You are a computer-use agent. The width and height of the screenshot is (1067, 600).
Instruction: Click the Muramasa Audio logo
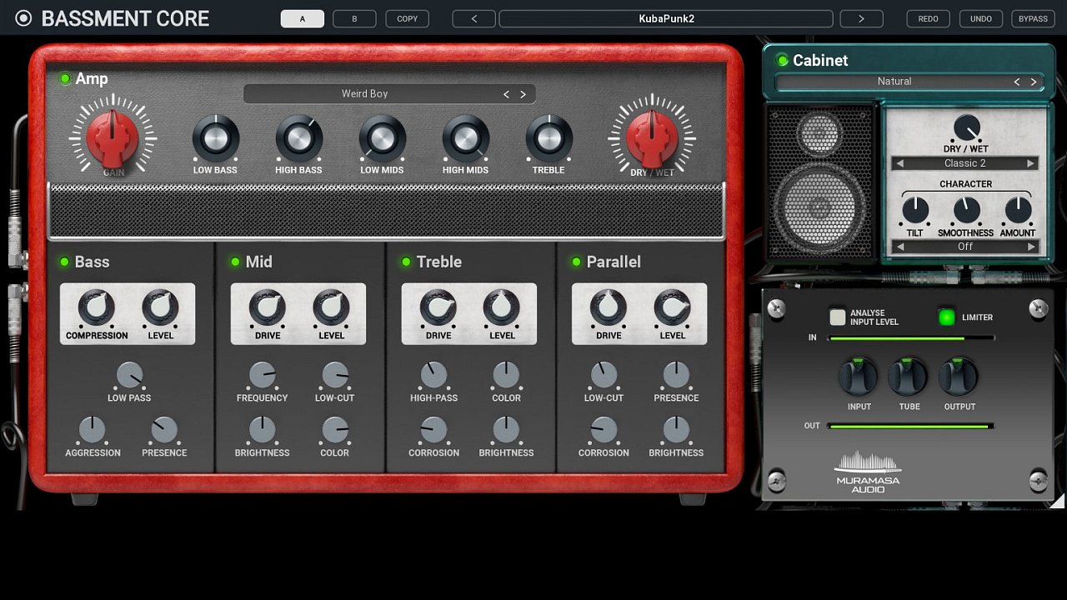868,472
